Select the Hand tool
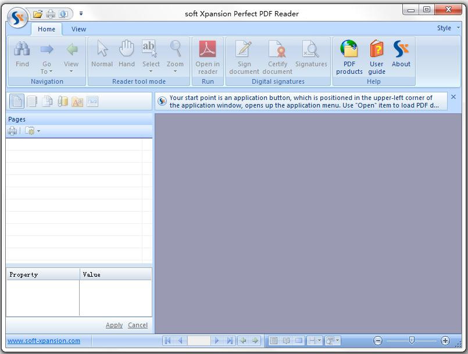Image resolution: width=468 pixels, height=354 pixels. pos(126,52)
